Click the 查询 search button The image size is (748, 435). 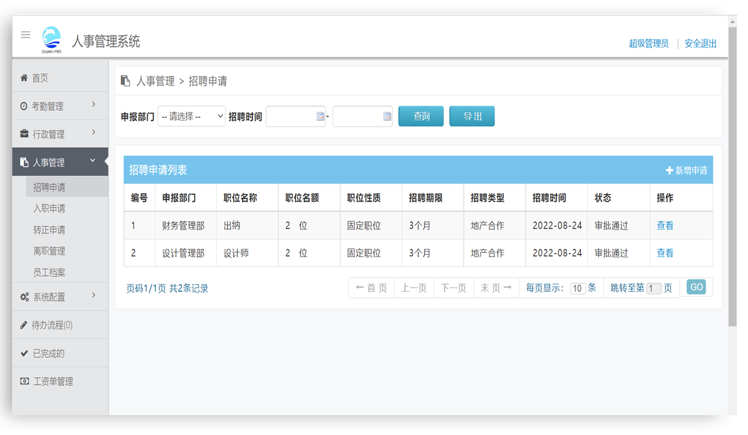[421, 116]
